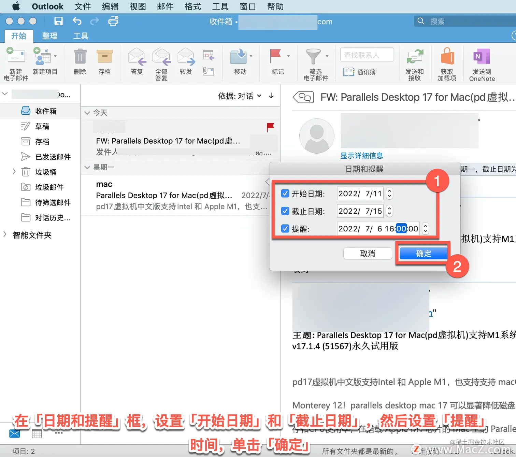Uncheck the 提醒 checkbox

pos(285,228)
